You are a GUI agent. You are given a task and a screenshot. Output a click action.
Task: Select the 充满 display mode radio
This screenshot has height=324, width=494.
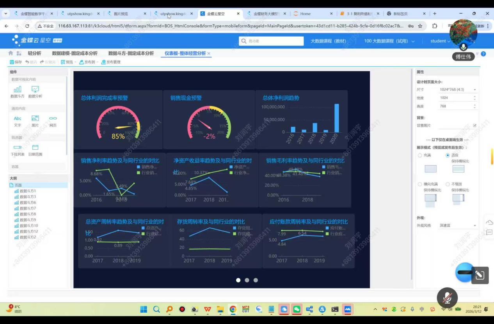pyautogui.click(x=420, y=155)
